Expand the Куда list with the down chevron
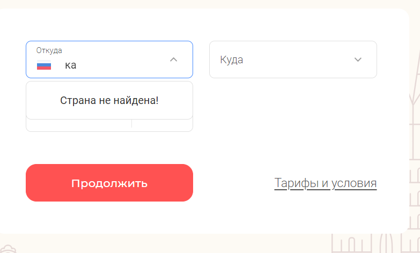420x253 pixels. click(358, 59)
